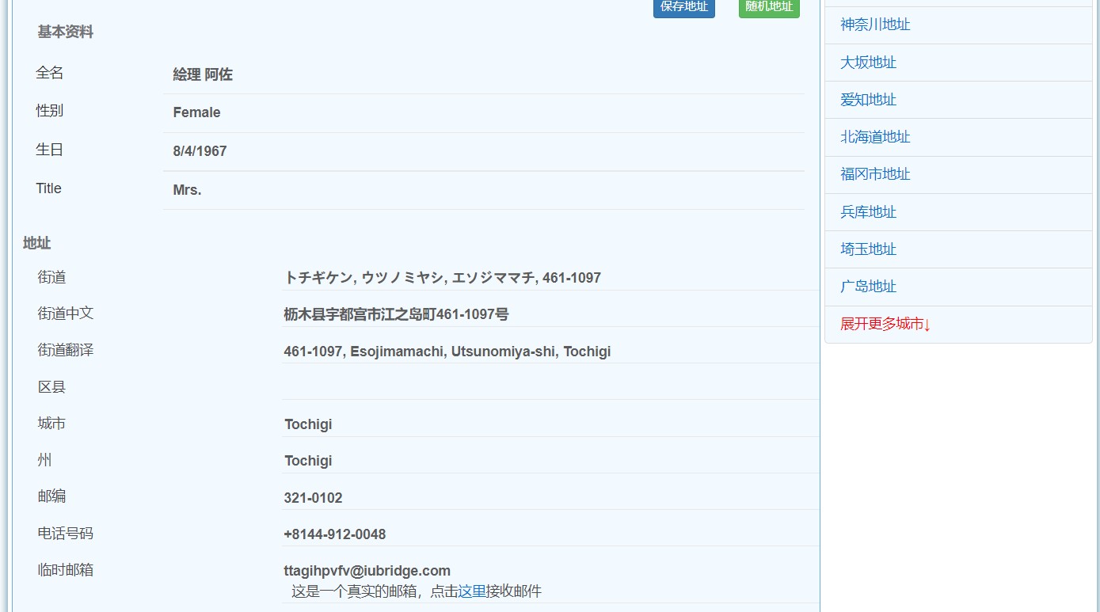Click the 随机地址 button to generate new address
Image resolution: width=1100 pixels, height=612 pixels.
pos(767,6)
